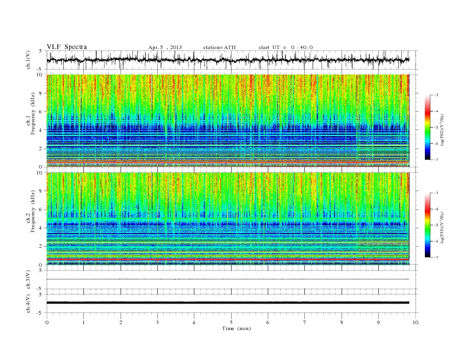Viewport: 468px width, 362px height.
Task: Click the "8" tick on Time axis
Action: [x=342, y=322]
